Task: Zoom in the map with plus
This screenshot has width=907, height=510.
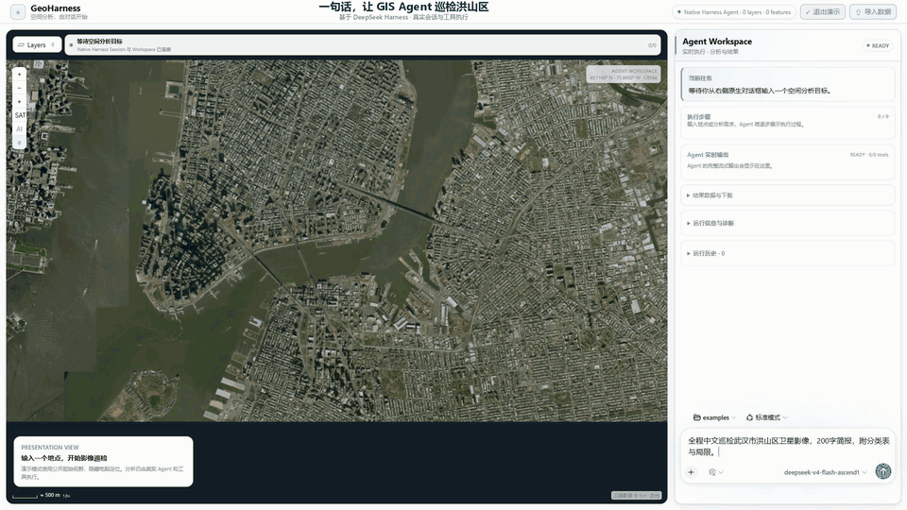Action: point(19,75)
